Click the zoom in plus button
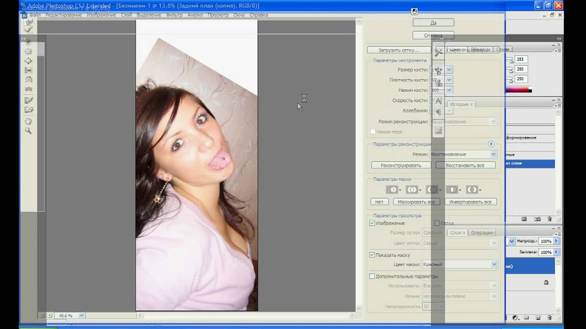This screenshot has height=329, width=586. point(50,315)
